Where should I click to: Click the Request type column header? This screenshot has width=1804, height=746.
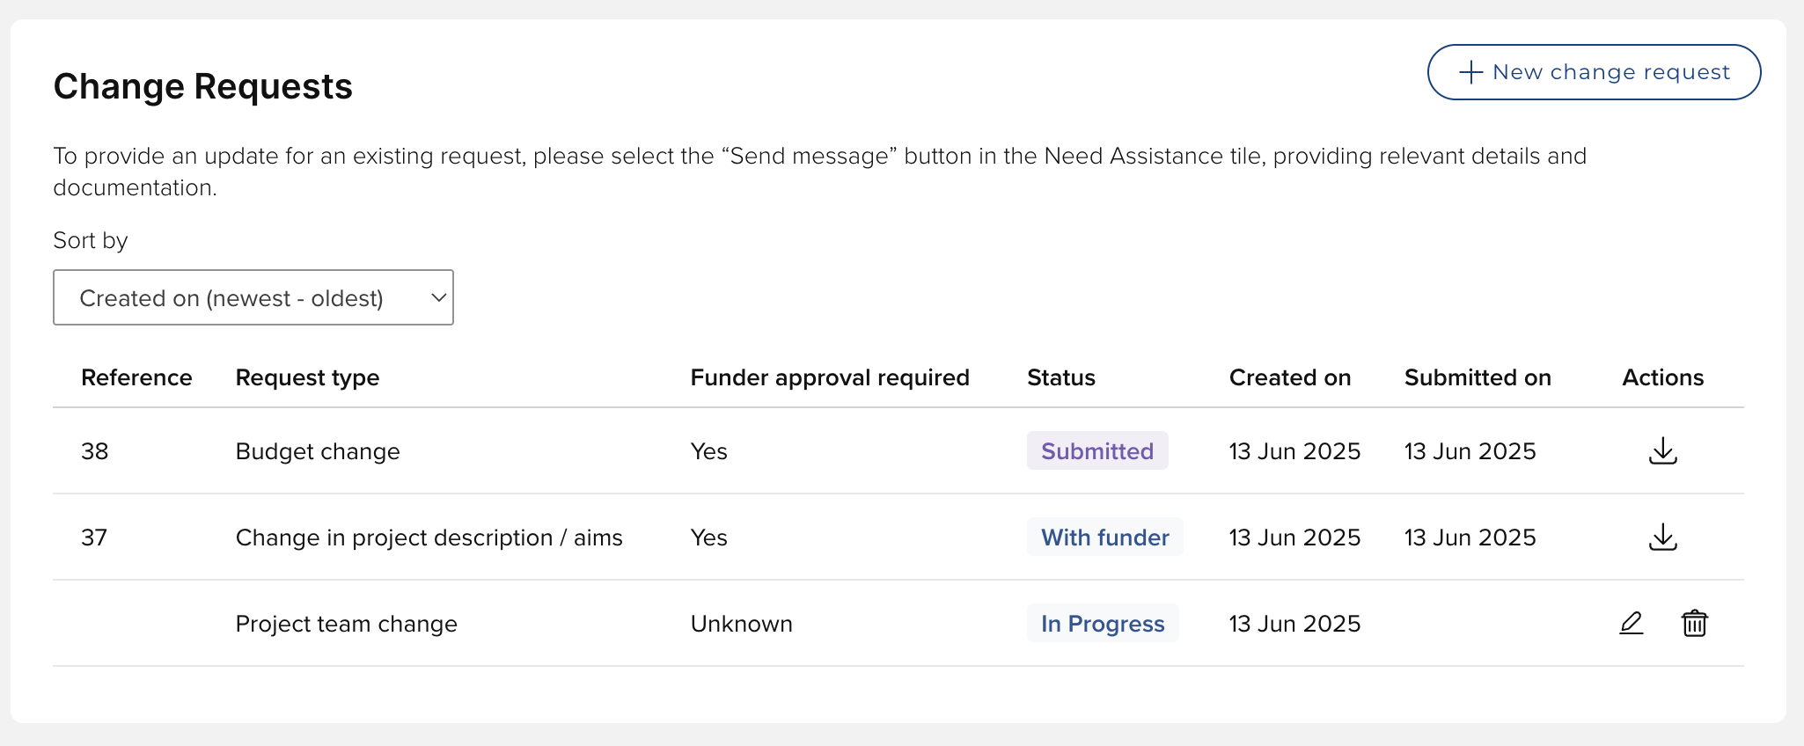click(x=307, y=377)
